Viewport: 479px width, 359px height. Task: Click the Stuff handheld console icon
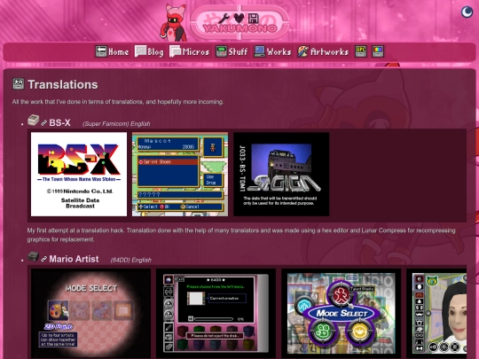[x=221, y=51]
